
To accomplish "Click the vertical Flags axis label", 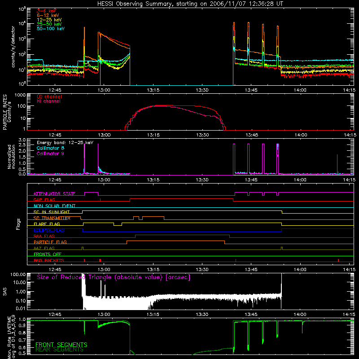I will (18, 224).
